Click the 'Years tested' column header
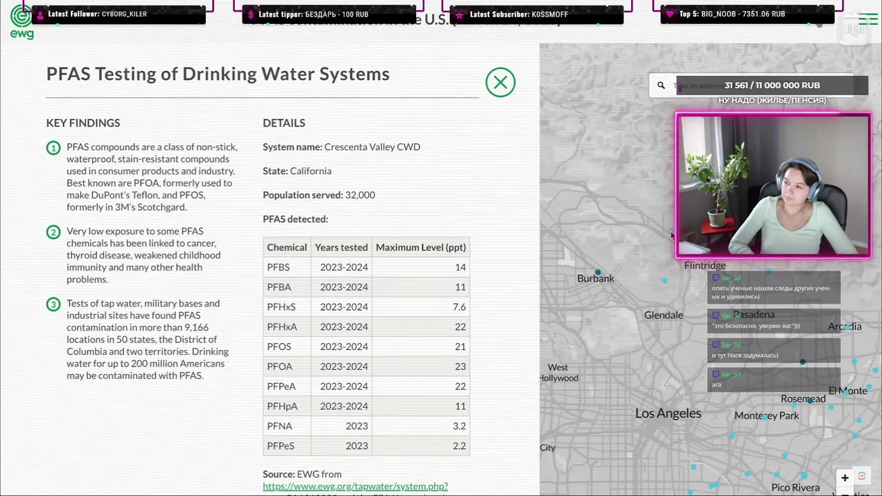Viewport: 882px width, 496px height. (x=341, y=247)
